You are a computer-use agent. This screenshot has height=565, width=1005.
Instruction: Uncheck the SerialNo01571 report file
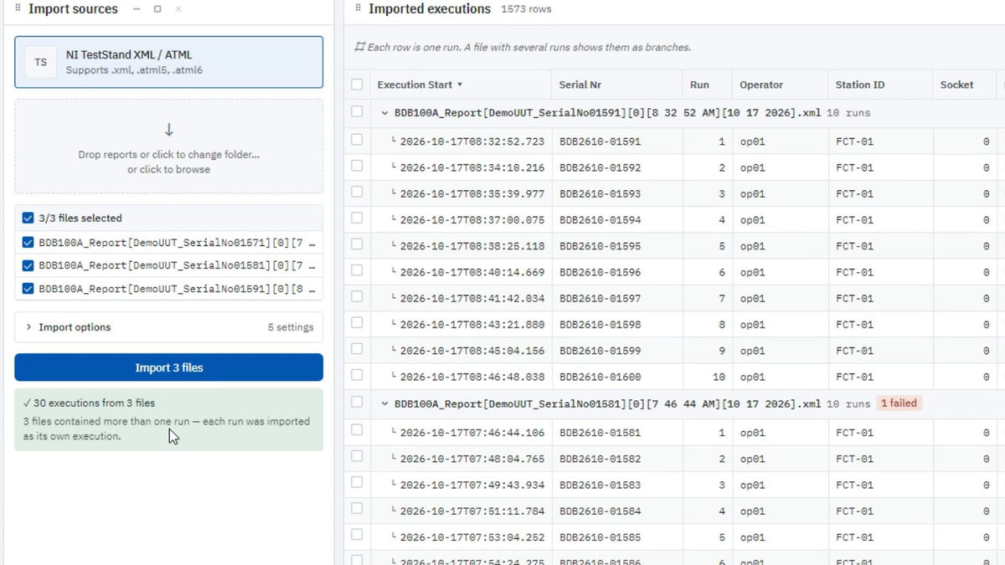pyautogui.click(x=28, y=244)
